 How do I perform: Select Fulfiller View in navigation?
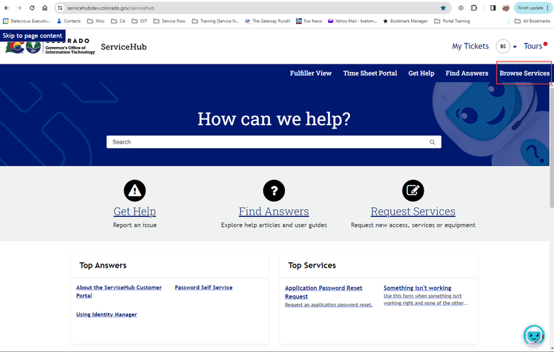(311, 73)
